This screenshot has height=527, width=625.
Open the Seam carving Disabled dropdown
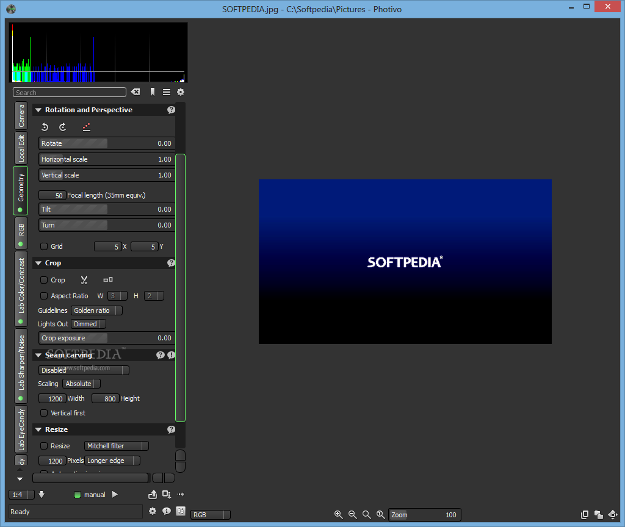click(x=84, y=370)
